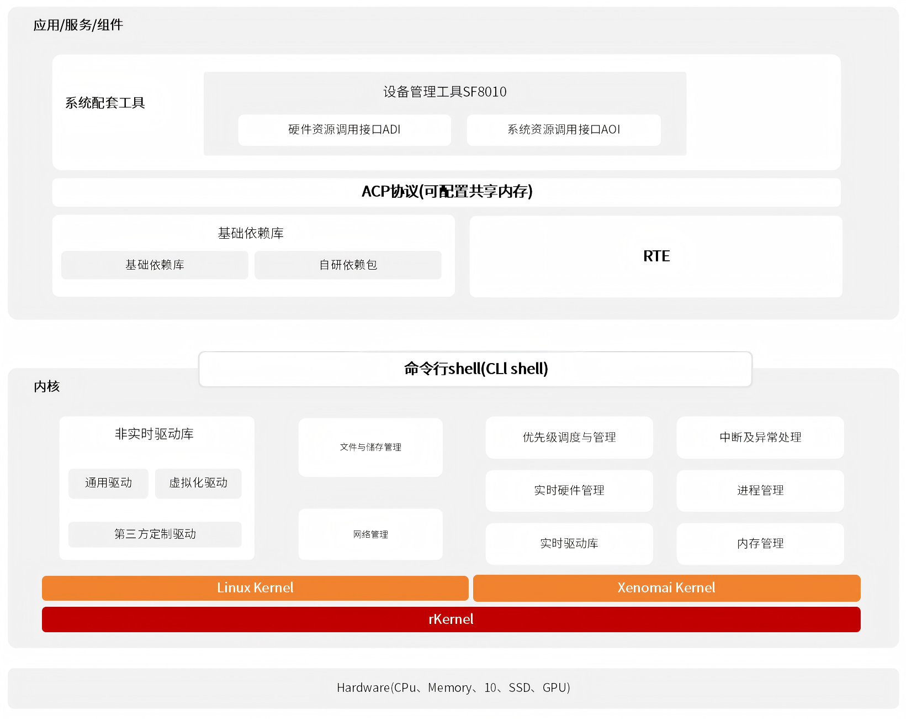The image size is (906, 719).
Task: Click the 硬件资源调用接口ADI box
Action: point(344,130)
